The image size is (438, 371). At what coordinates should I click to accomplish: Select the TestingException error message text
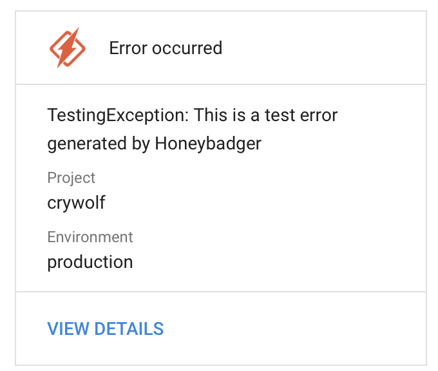pyautogui.click(x=192, y=129)
